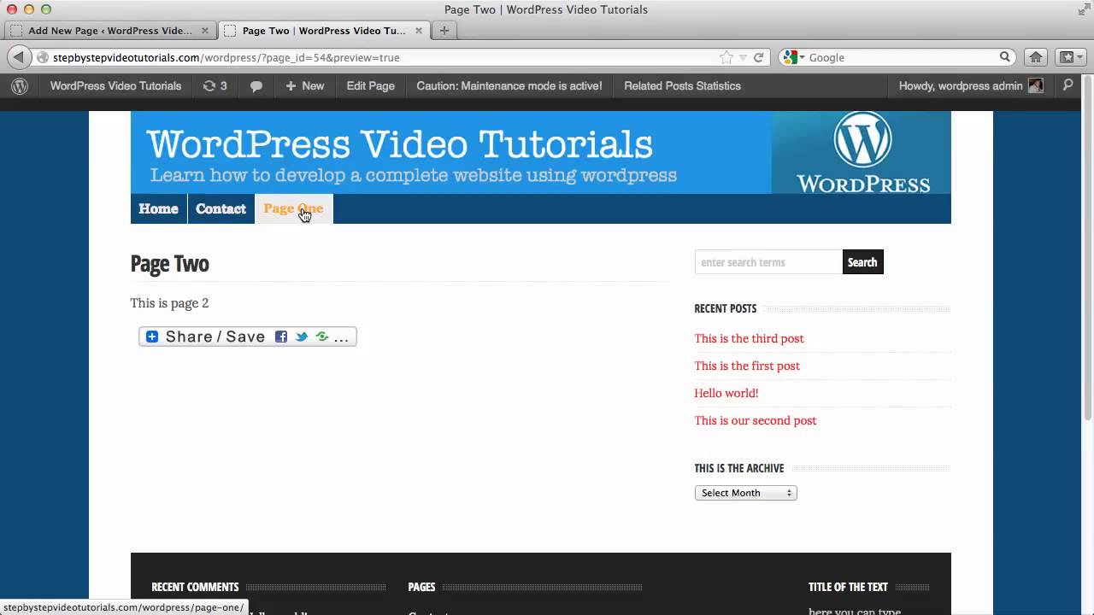This screenshot has width=1094, height=615.
Task: Go to the Home navigation item
Action: 159,208
